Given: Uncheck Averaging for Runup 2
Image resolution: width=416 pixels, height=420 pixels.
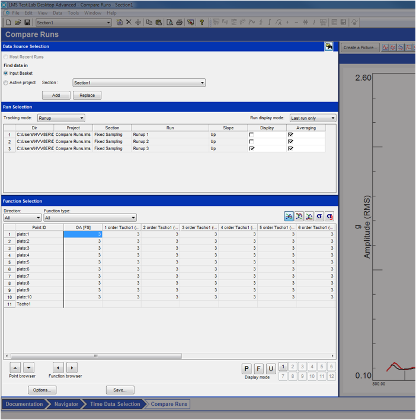Looking at the screenshot, I should (x=290, y=142).
